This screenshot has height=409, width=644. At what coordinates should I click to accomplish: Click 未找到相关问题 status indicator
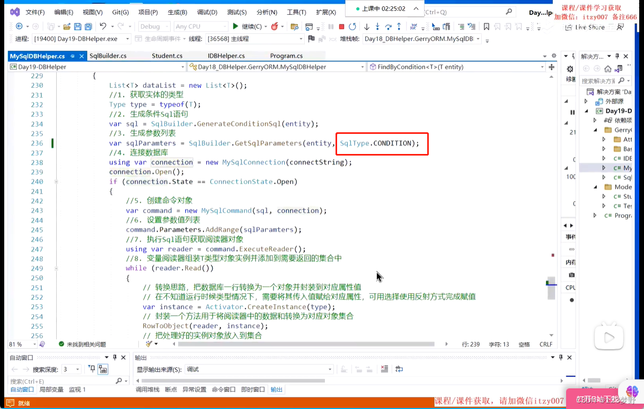pyautogui.click(x=82, y=344)
